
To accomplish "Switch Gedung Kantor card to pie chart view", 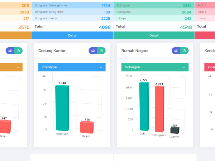I will pyautogui.click(x=101, y=51).
